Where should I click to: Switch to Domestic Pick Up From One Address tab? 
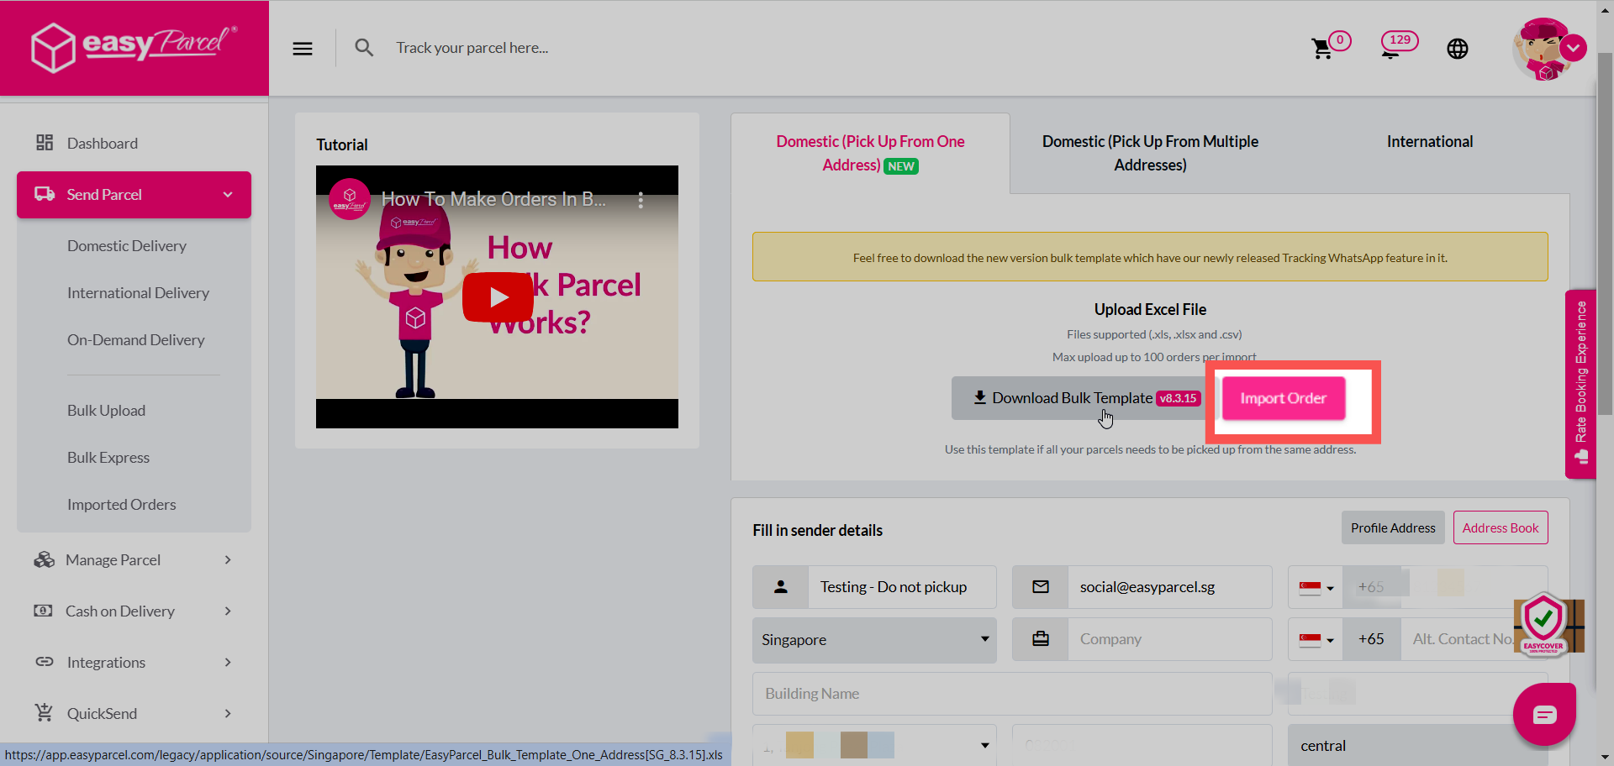tap(870, 153)
